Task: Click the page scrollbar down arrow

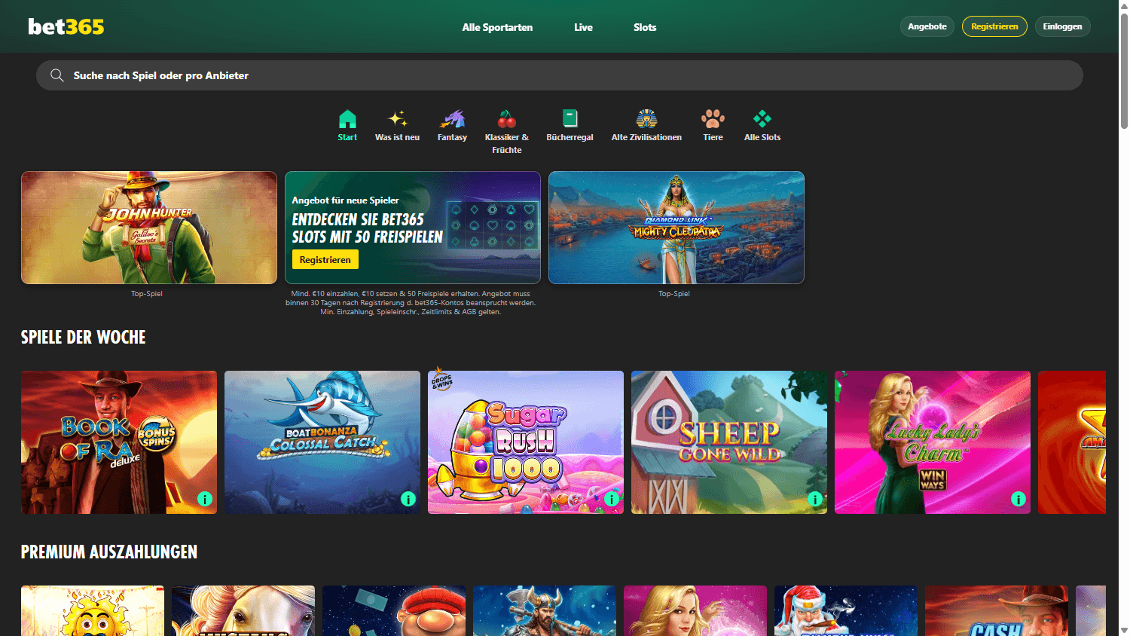Action: point(1124,631)
